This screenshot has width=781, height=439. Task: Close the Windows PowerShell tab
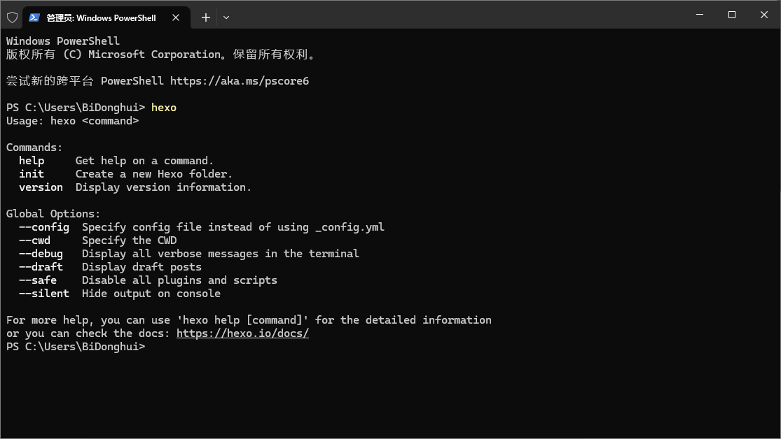(x=176, y=17)
